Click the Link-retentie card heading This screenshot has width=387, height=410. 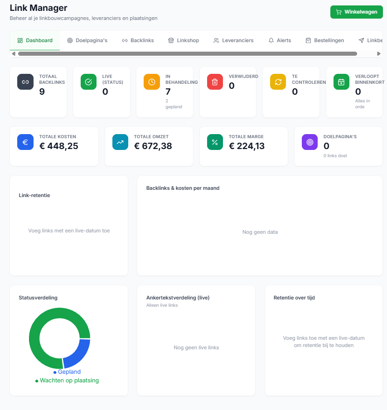(34, 195)
